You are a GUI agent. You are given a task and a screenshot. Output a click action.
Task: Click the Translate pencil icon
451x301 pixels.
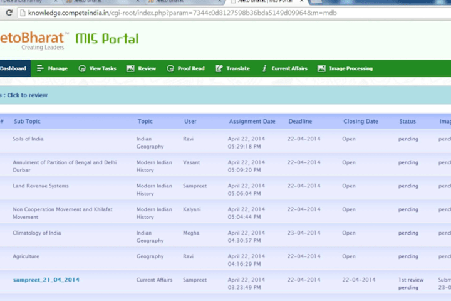tap(219, 68)
